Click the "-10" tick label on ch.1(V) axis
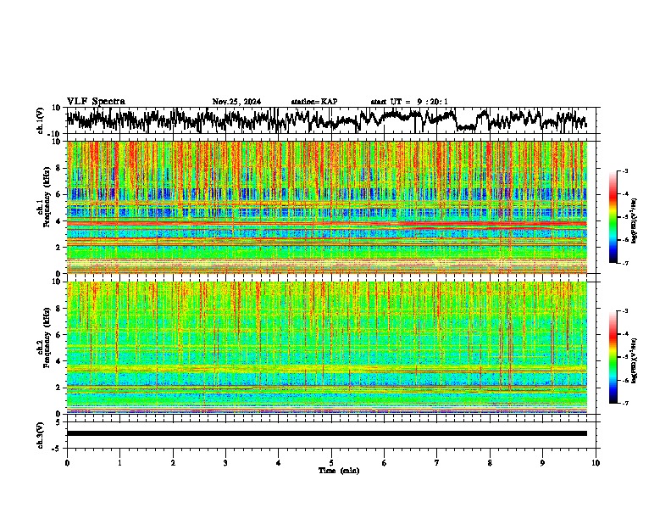Viewport: 671px width, 519px height. click(x=55, y=134)
